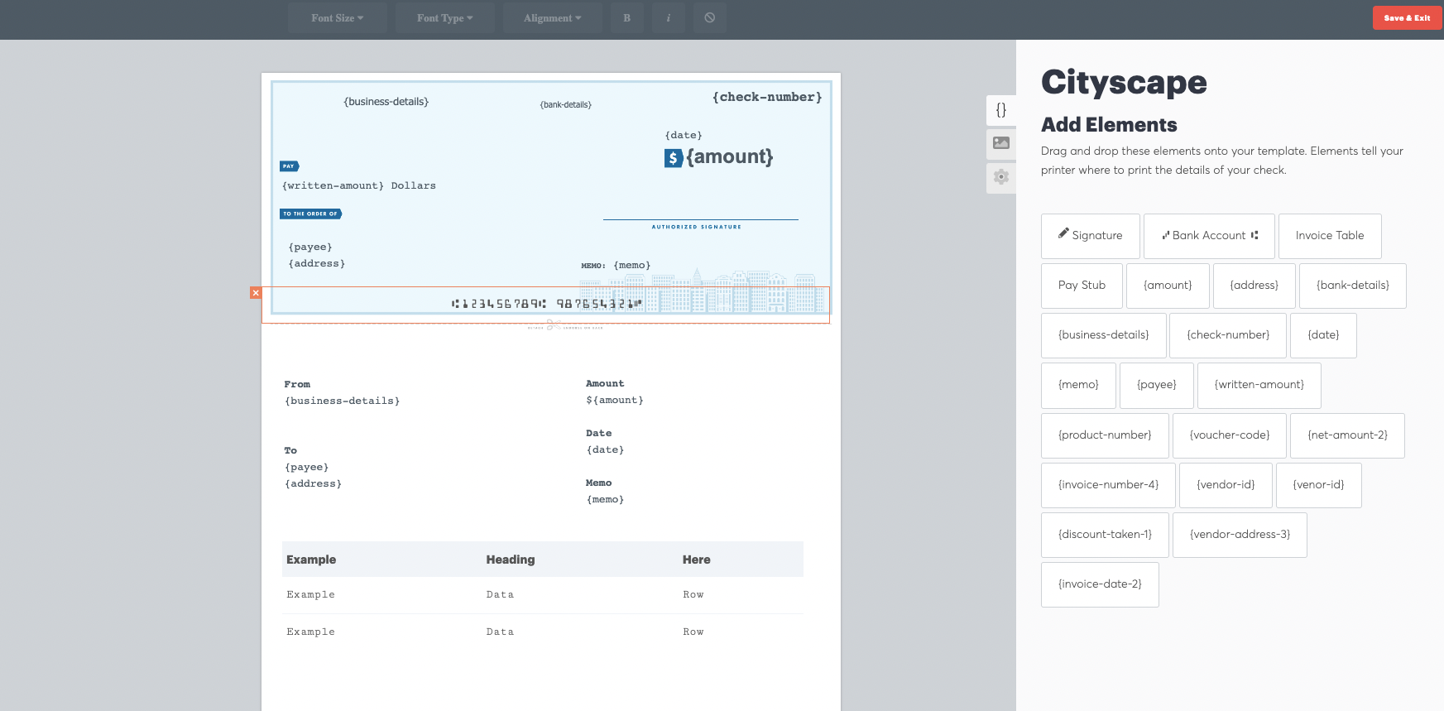
Task: Click Save & Exit button
Action: (1407, 17)
